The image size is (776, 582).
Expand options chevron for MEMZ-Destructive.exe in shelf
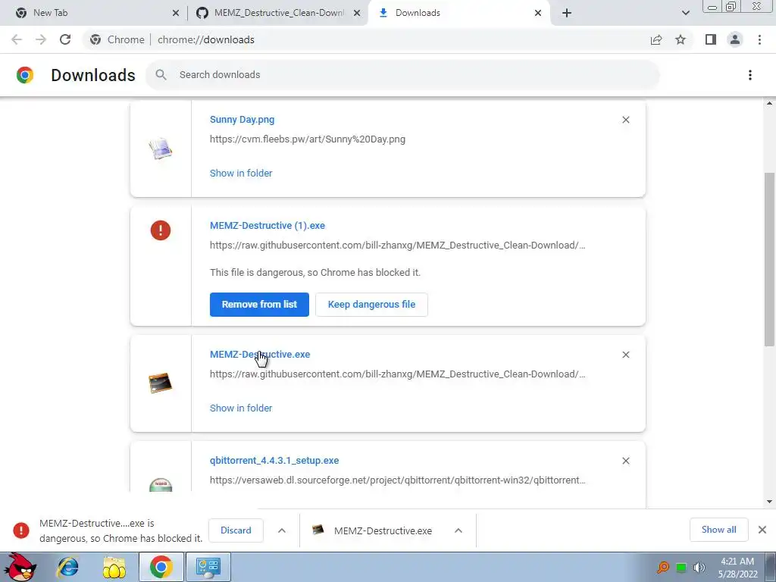pos(458,530)
